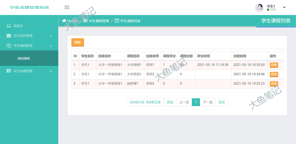296x144 pixels.
Task: Expand the 学生选课管理 chevron
Action: (x=51, y=71)
